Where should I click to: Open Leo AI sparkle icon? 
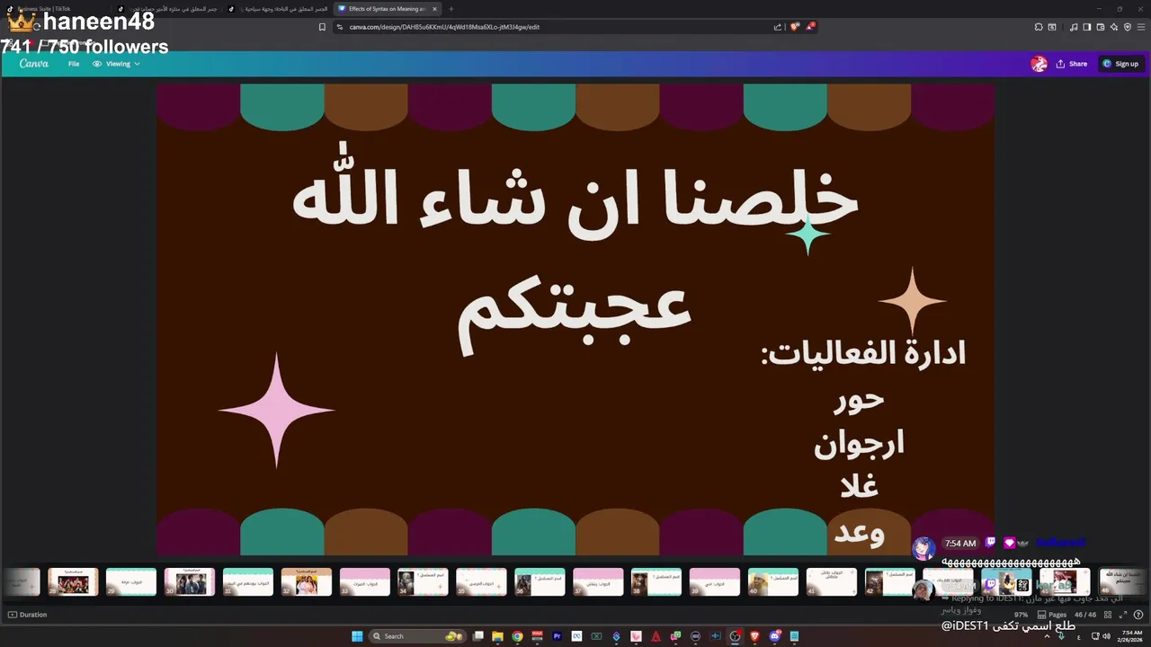pyautogui.click(x=1114, y=27)
